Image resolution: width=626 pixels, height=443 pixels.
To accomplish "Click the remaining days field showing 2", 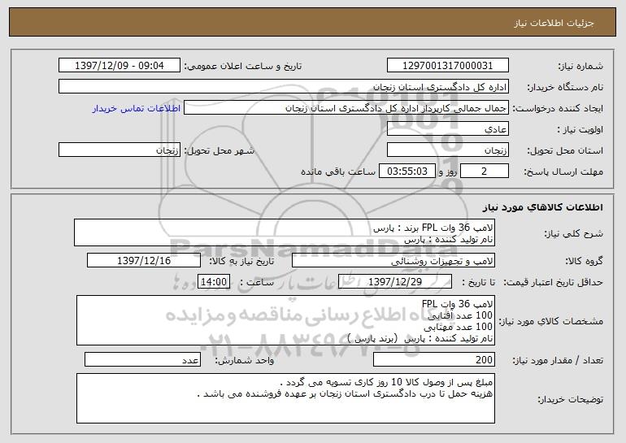I will coord(485,172).
